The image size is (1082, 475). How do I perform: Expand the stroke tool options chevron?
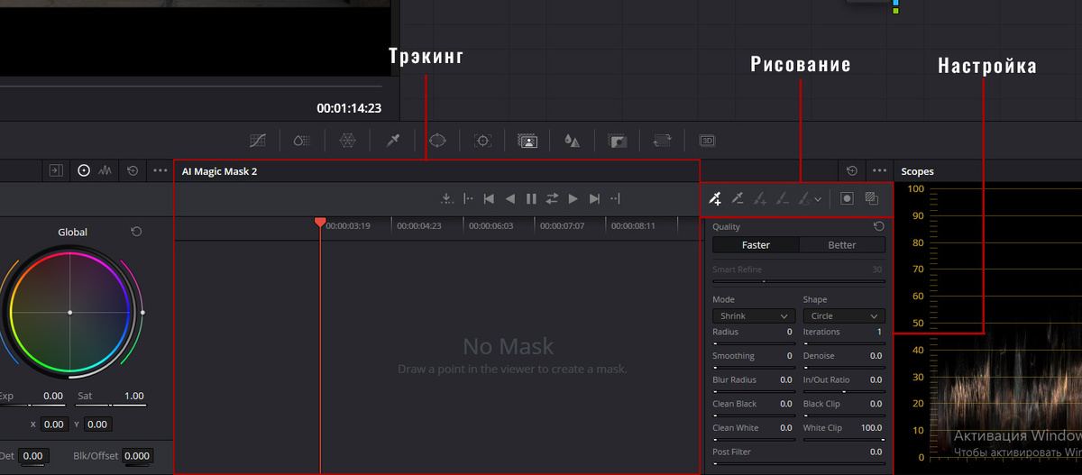click(818, 199)
